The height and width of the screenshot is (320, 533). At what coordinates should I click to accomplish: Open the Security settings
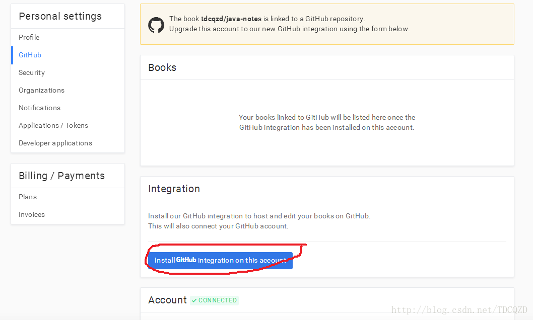point(32,72)
